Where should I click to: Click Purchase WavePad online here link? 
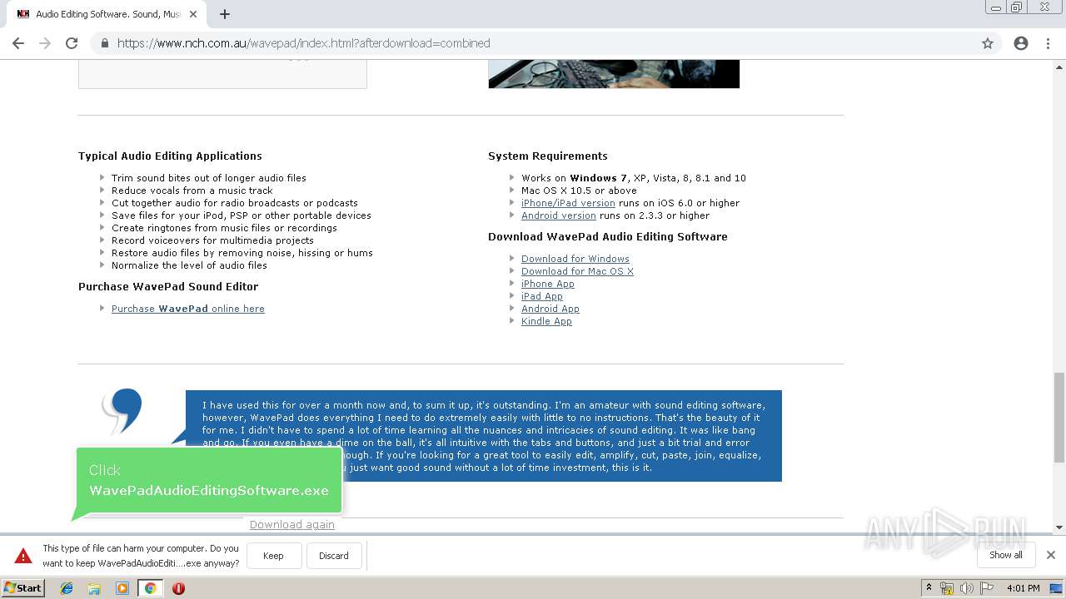click(x=188, y=309)
